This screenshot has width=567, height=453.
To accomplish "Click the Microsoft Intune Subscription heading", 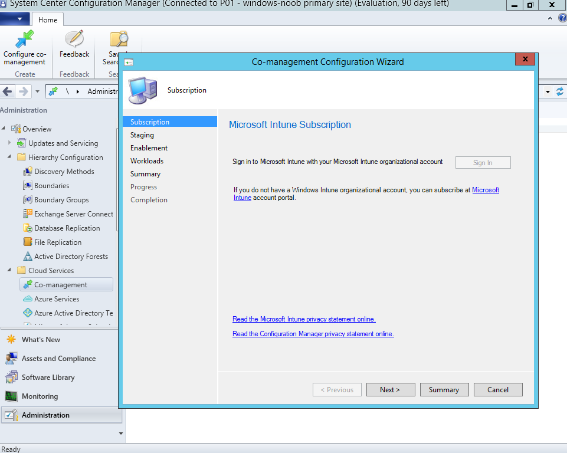I will point(290,124).
